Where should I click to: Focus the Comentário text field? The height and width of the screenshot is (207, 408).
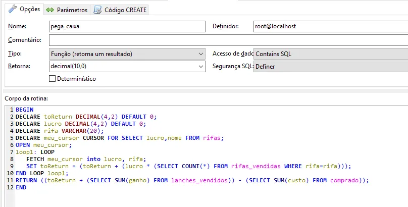227,40
